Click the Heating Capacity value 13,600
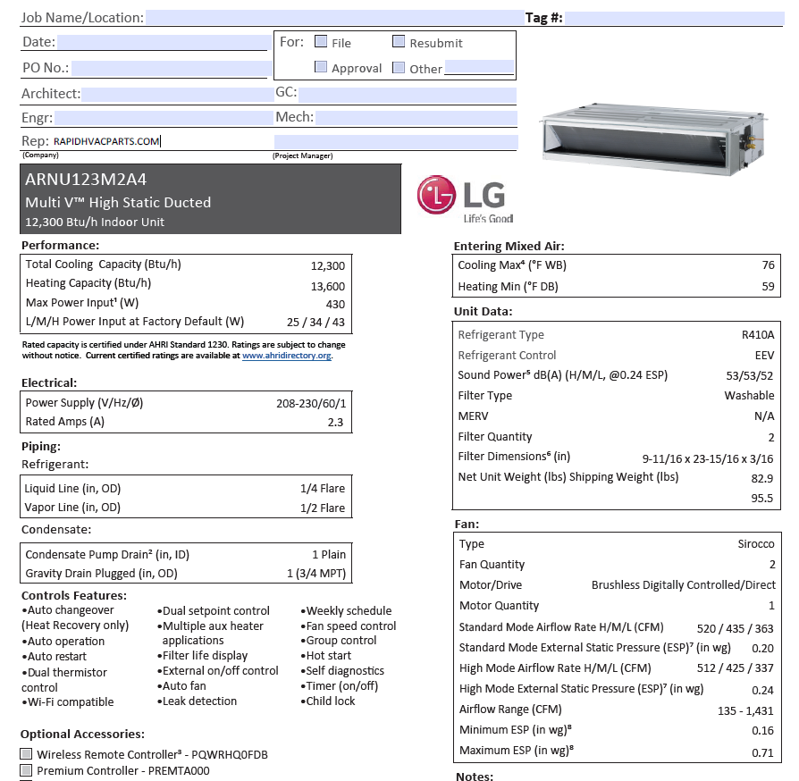 click(x=328, y=286)
